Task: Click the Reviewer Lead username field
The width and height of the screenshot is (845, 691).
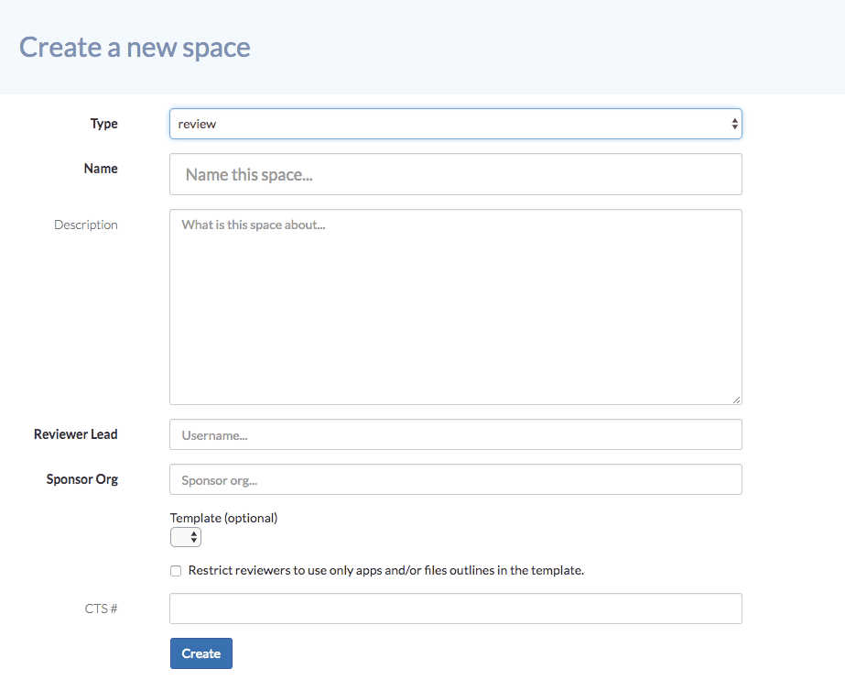Action: 455,433
